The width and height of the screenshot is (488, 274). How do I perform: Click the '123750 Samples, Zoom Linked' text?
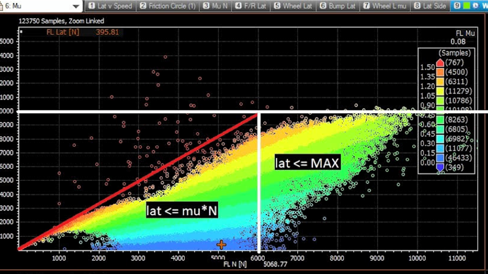61,21
